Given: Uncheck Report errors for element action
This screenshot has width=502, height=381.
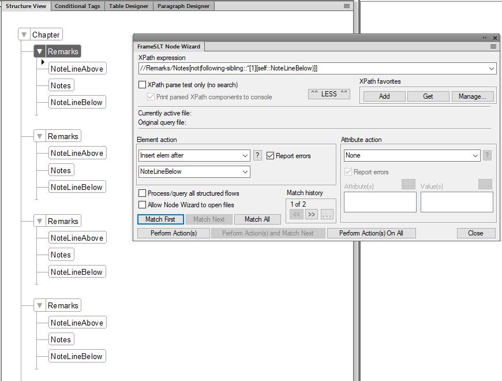Looking at the screenshot, I should point(269,155).
